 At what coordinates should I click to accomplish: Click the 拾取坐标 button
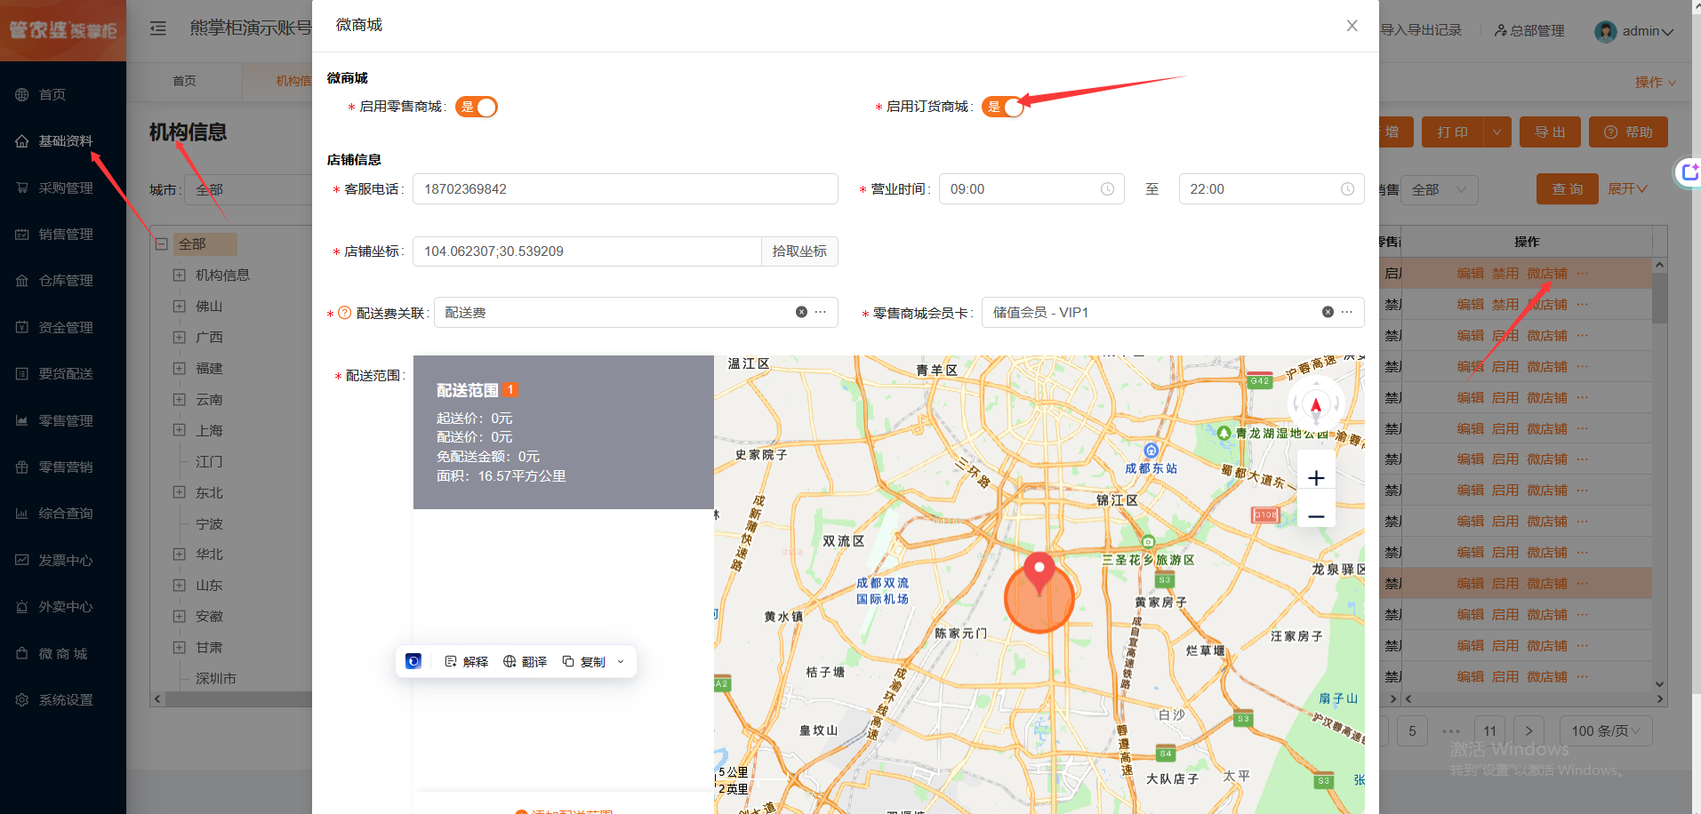click(799, 251)
